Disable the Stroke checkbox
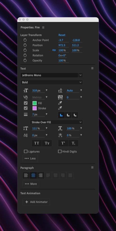Image resolution: width=116 pixels, height=231 pixels. (x=26, y=108)
